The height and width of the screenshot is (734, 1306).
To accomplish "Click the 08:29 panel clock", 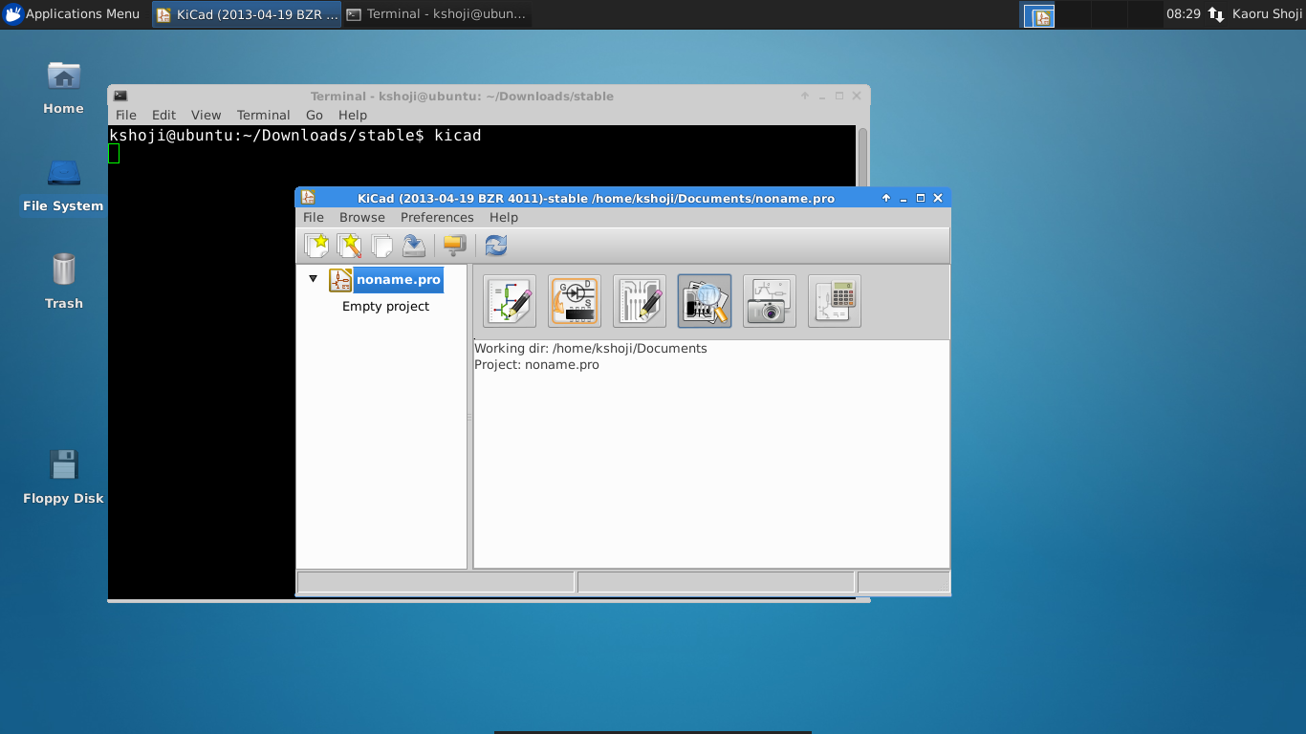I will 1184,14.
